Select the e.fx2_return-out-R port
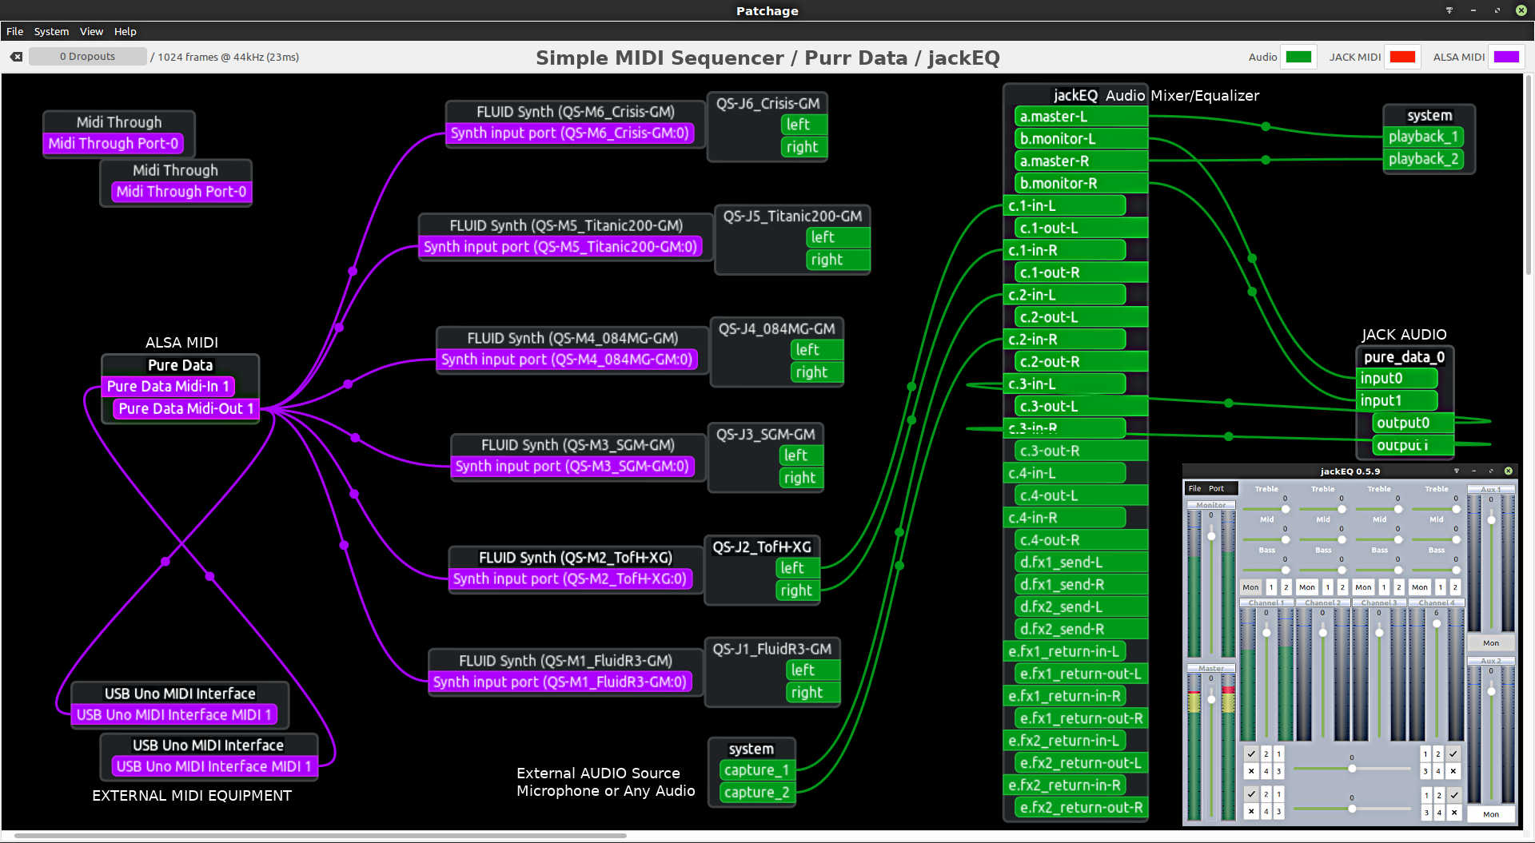The height and width of the screenshot is (843, 1535). pos(1081,808)
